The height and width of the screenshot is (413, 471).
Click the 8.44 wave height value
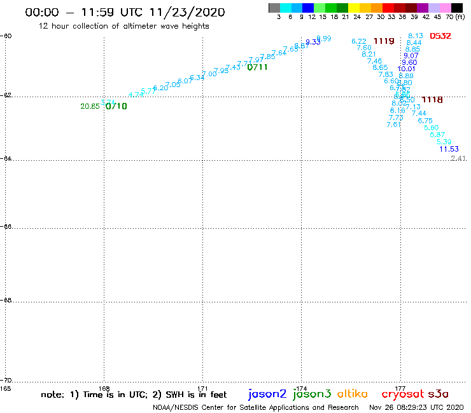[x=414, y=43]
